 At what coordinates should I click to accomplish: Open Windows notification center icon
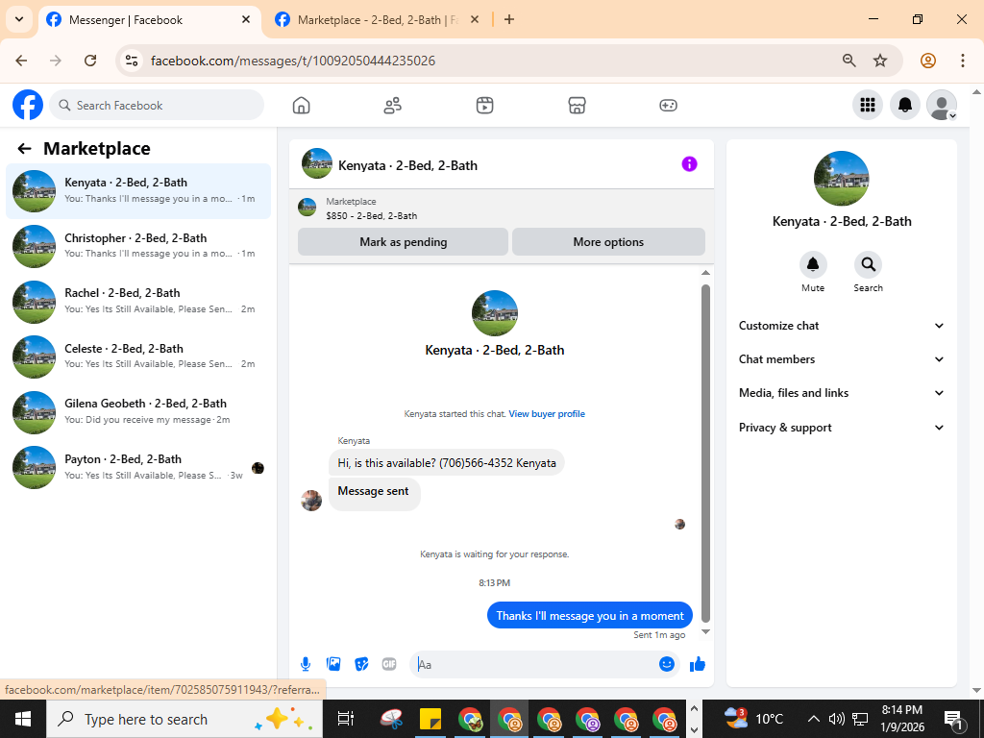953,719
